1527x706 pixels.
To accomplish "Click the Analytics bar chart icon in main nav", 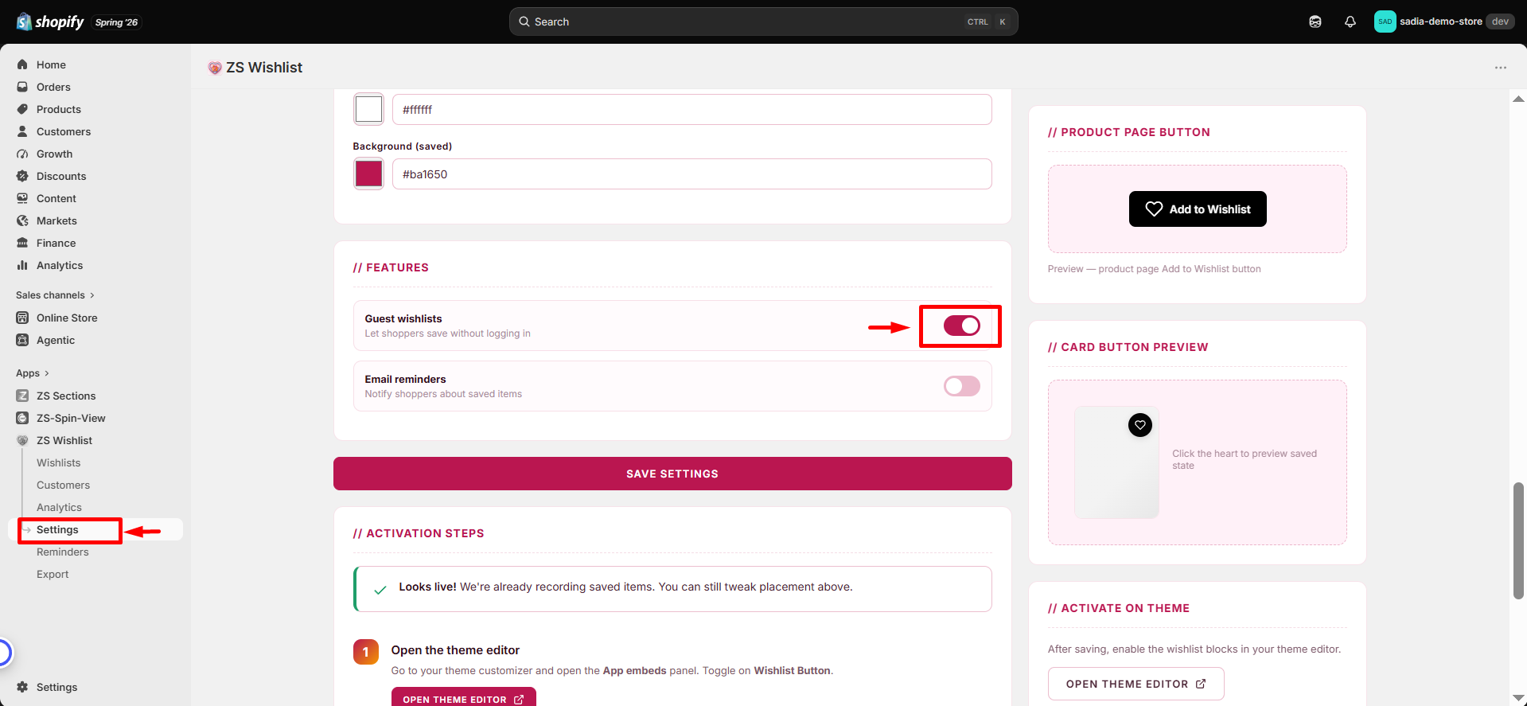I will [22, 265].
